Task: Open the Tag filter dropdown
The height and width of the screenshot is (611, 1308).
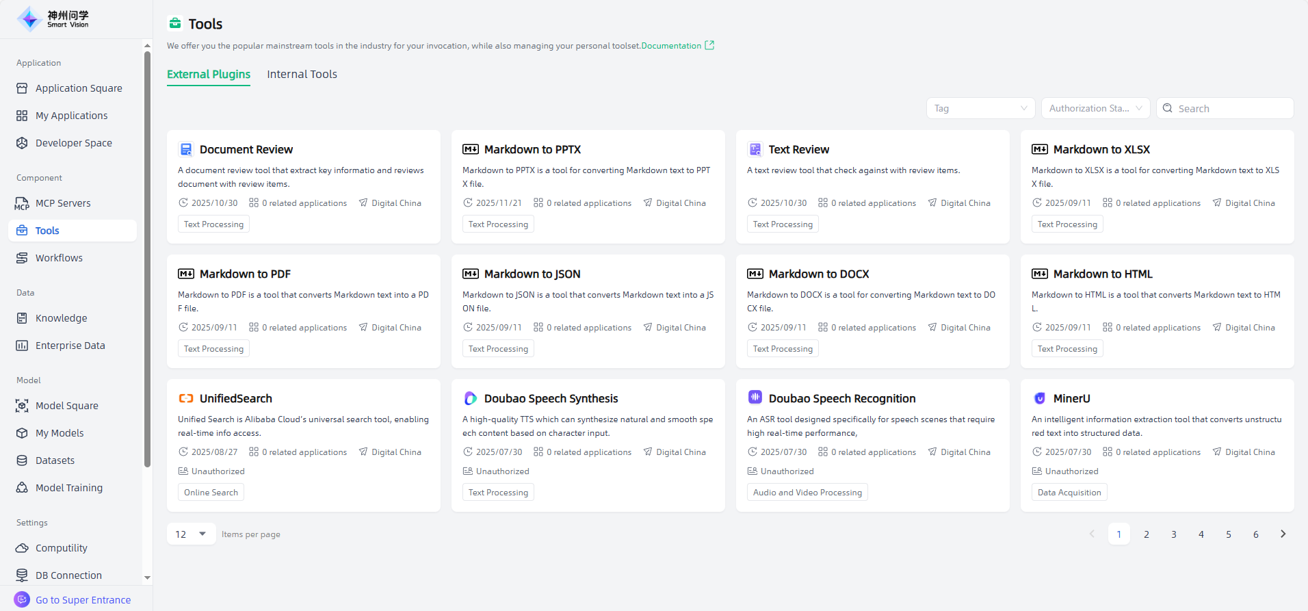Action: pos(980,108)
